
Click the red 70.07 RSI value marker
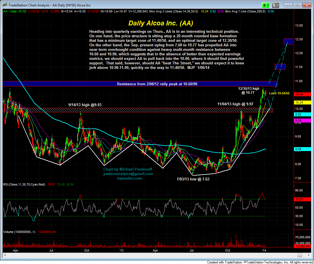302,200
